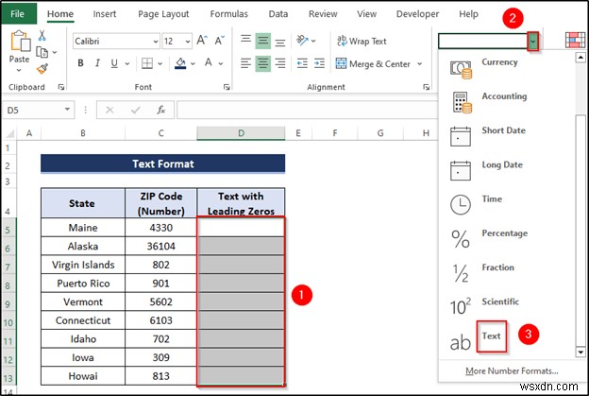The height and width of the screenshot is (396, 589).
Task: Toggle Middle Align icon
Action: 263,41
